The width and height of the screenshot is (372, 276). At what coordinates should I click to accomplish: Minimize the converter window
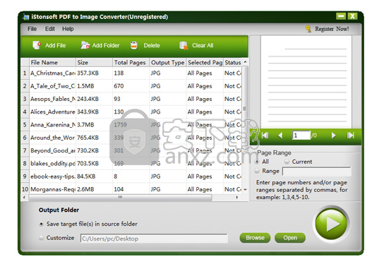point(341,16)
